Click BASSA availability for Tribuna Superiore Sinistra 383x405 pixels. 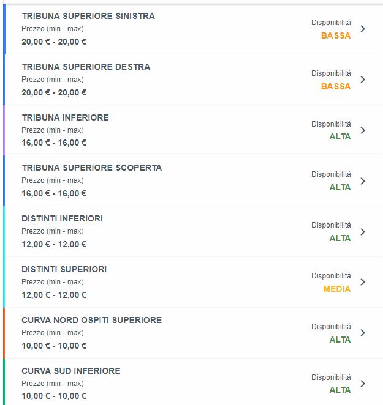[336, 35]
